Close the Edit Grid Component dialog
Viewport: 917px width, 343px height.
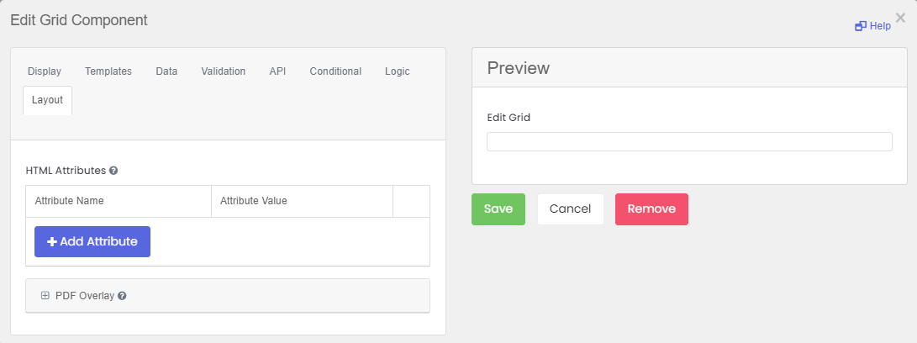pos(900,18)
